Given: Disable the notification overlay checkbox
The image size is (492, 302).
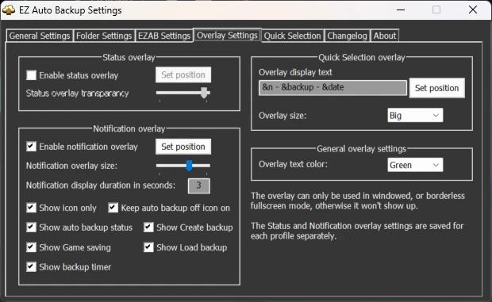Looking at the screenshot, I should click(x=31, y=147).
